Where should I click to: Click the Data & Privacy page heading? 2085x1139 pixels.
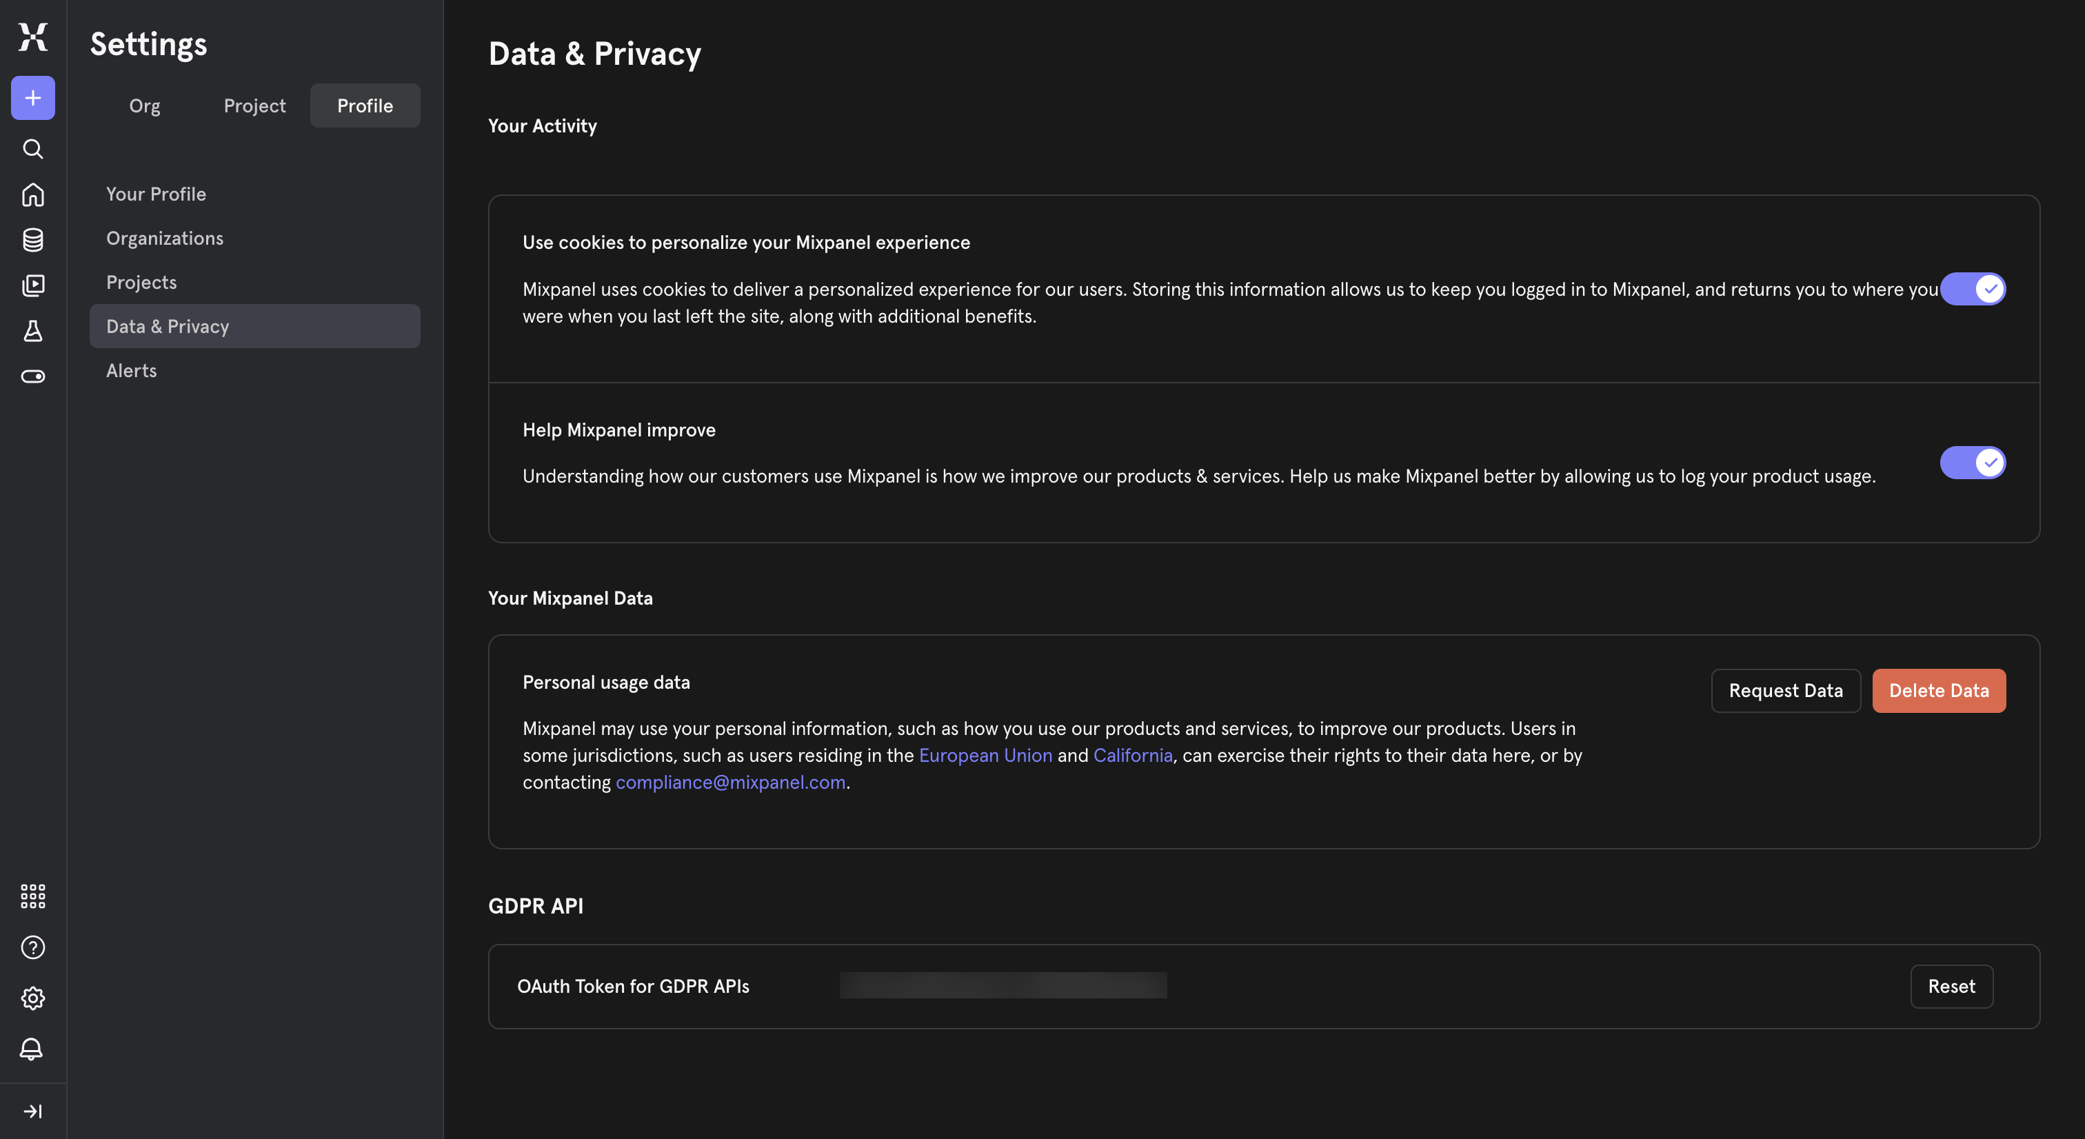pos(595,53)
